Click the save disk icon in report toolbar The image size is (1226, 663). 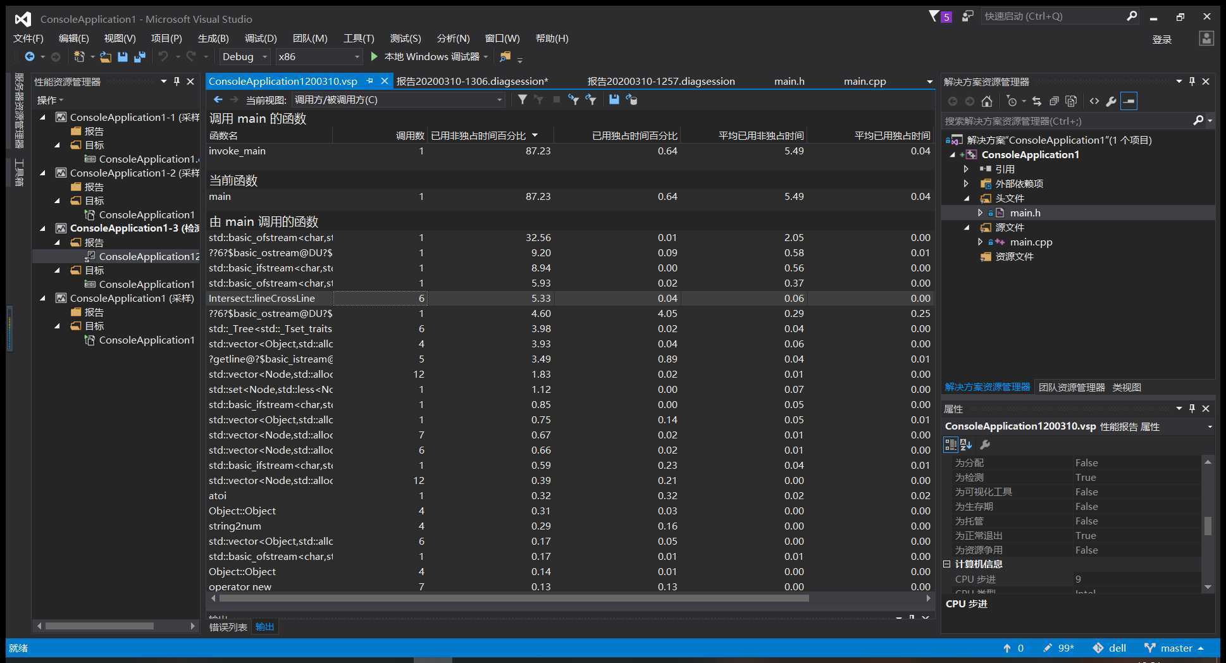point(614,99)
